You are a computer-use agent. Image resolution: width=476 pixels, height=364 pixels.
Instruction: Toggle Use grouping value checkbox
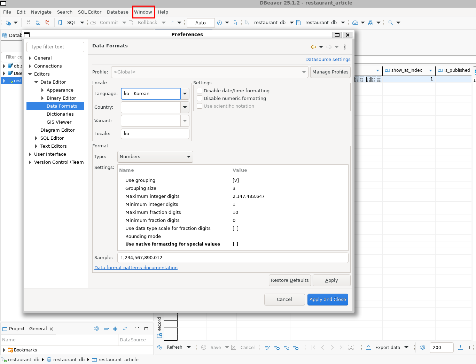click(236, 180)
